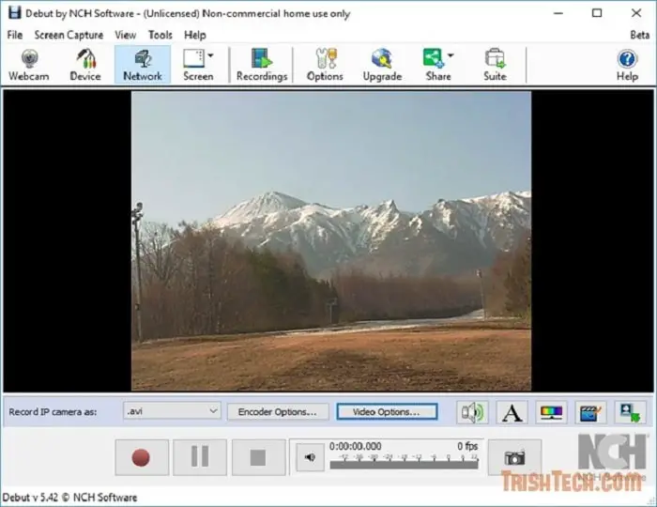The image size is (657, 507).
Task: Click the 0:00:00.000 timer display
Action: 356,446
